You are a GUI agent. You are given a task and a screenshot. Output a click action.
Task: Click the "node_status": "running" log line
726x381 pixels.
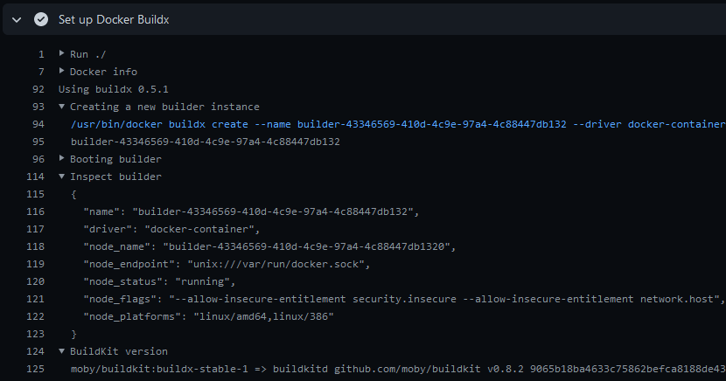click(x=159, y=281)
